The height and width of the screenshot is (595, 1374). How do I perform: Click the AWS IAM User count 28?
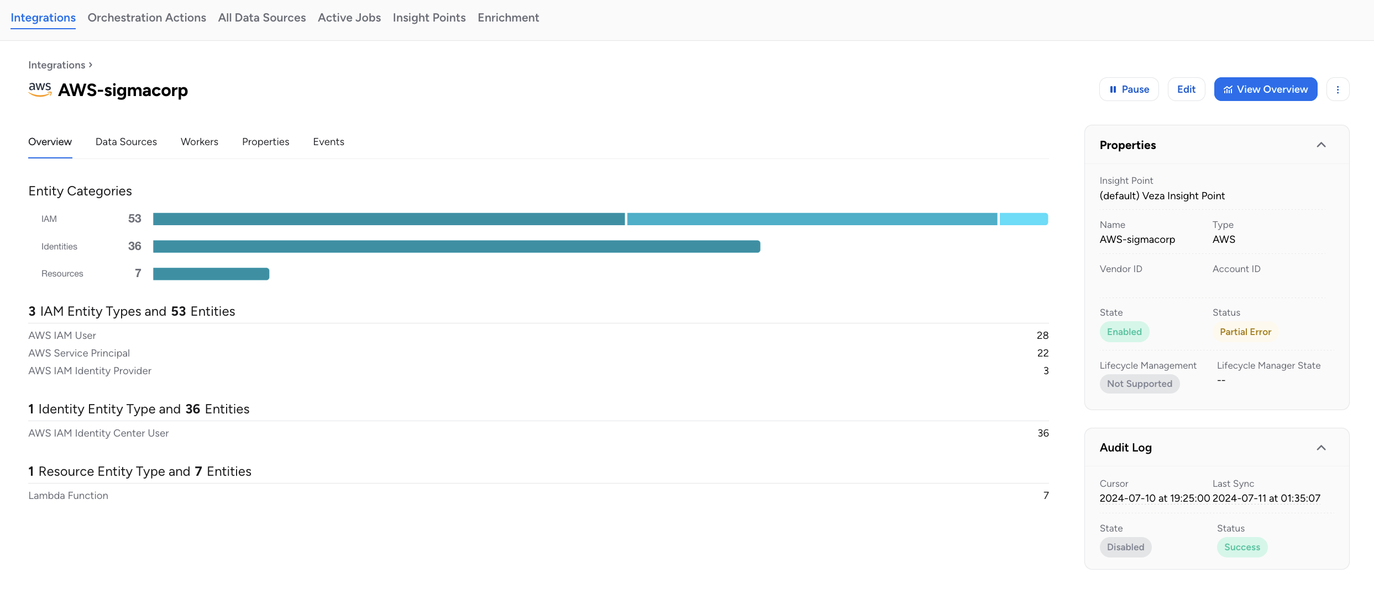(x=1043, y=336)
